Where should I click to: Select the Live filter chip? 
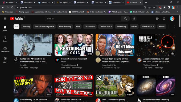point(78,27)
